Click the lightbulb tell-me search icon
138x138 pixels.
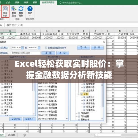coord(60,3)
